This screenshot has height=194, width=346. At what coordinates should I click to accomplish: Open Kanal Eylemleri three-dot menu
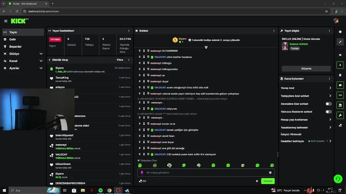pyautogui.click(x=329, y=79)
